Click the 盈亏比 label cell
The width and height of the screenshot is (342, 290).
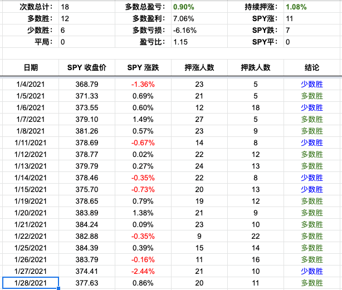click(143, 42)
